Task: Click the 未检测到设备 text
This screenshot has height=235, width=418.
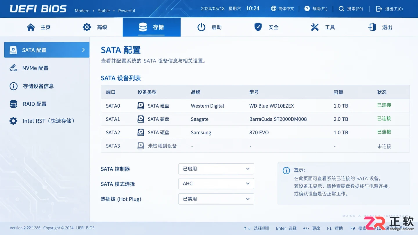Action: click(162, 146)
